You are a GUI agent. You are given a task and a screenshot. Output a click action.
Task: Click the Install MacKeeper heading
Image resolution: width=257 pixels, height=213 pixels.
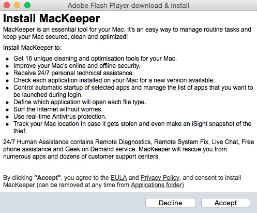click(x=52, y=18)
